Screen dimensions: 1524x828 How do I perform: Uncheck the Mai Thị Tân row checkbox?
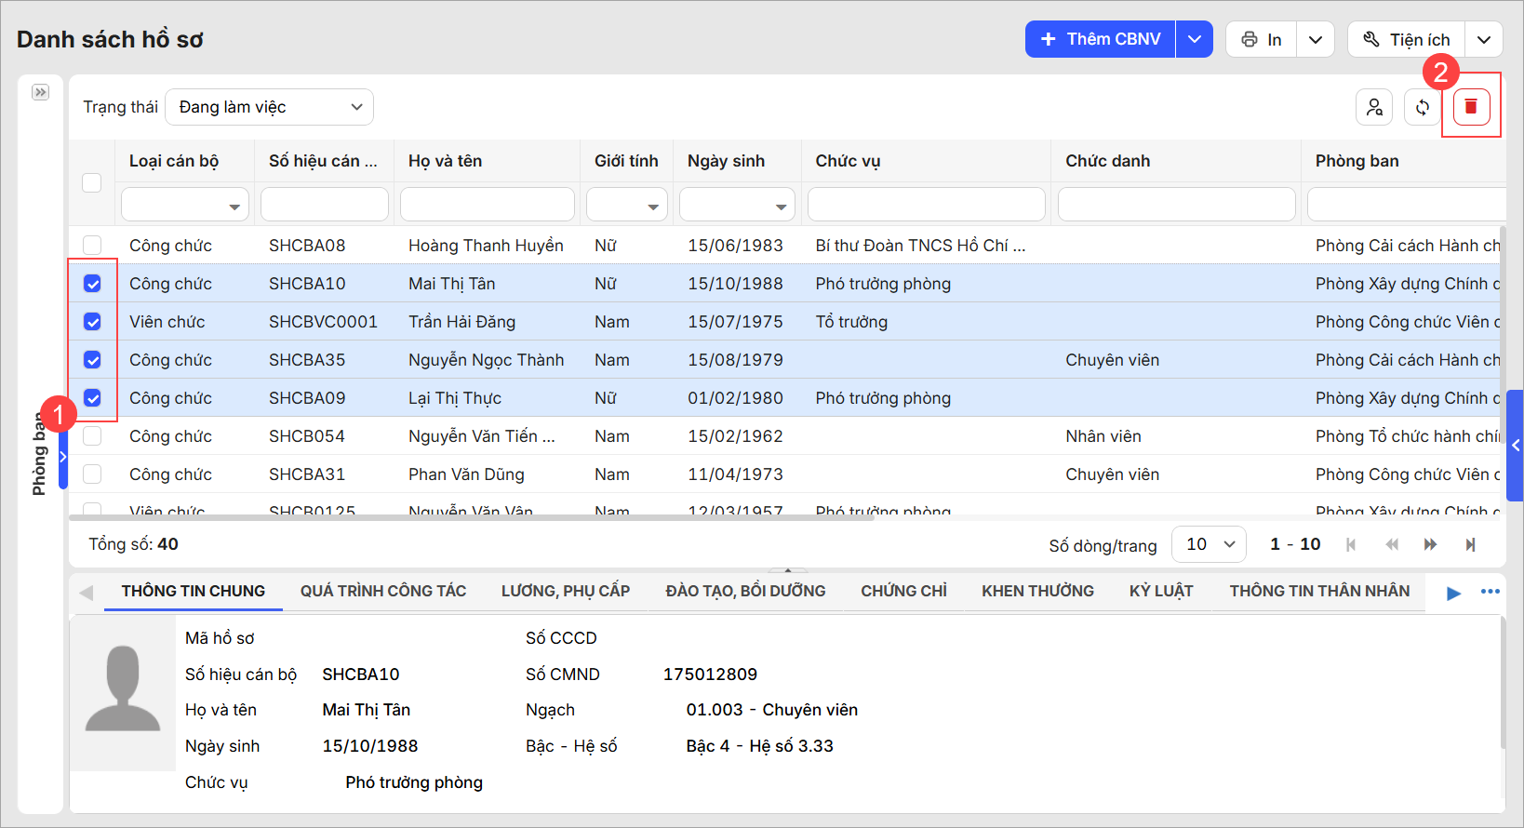pyautogui.click(x=92, y=284)
